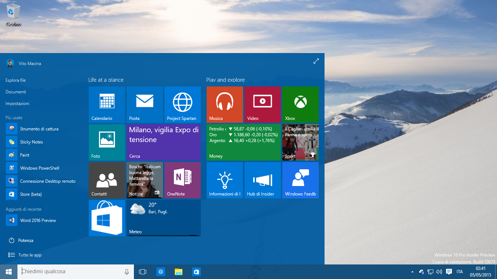Open the Calendario tile
Viewport: 497px width, 279px height.
click(107, 105)
